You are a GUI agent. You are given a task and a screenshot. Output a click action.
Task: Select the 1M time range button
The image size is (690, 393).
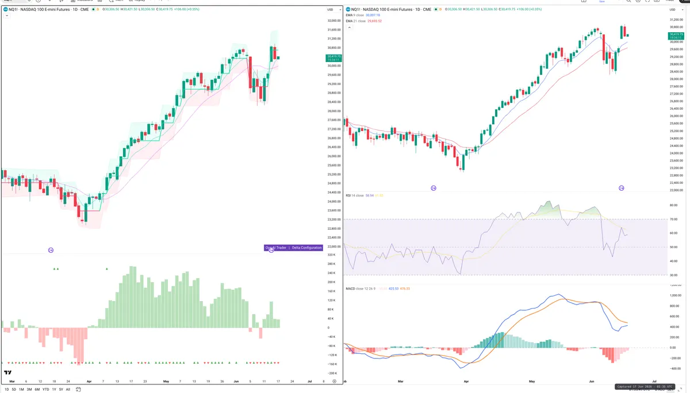point(21,389)
